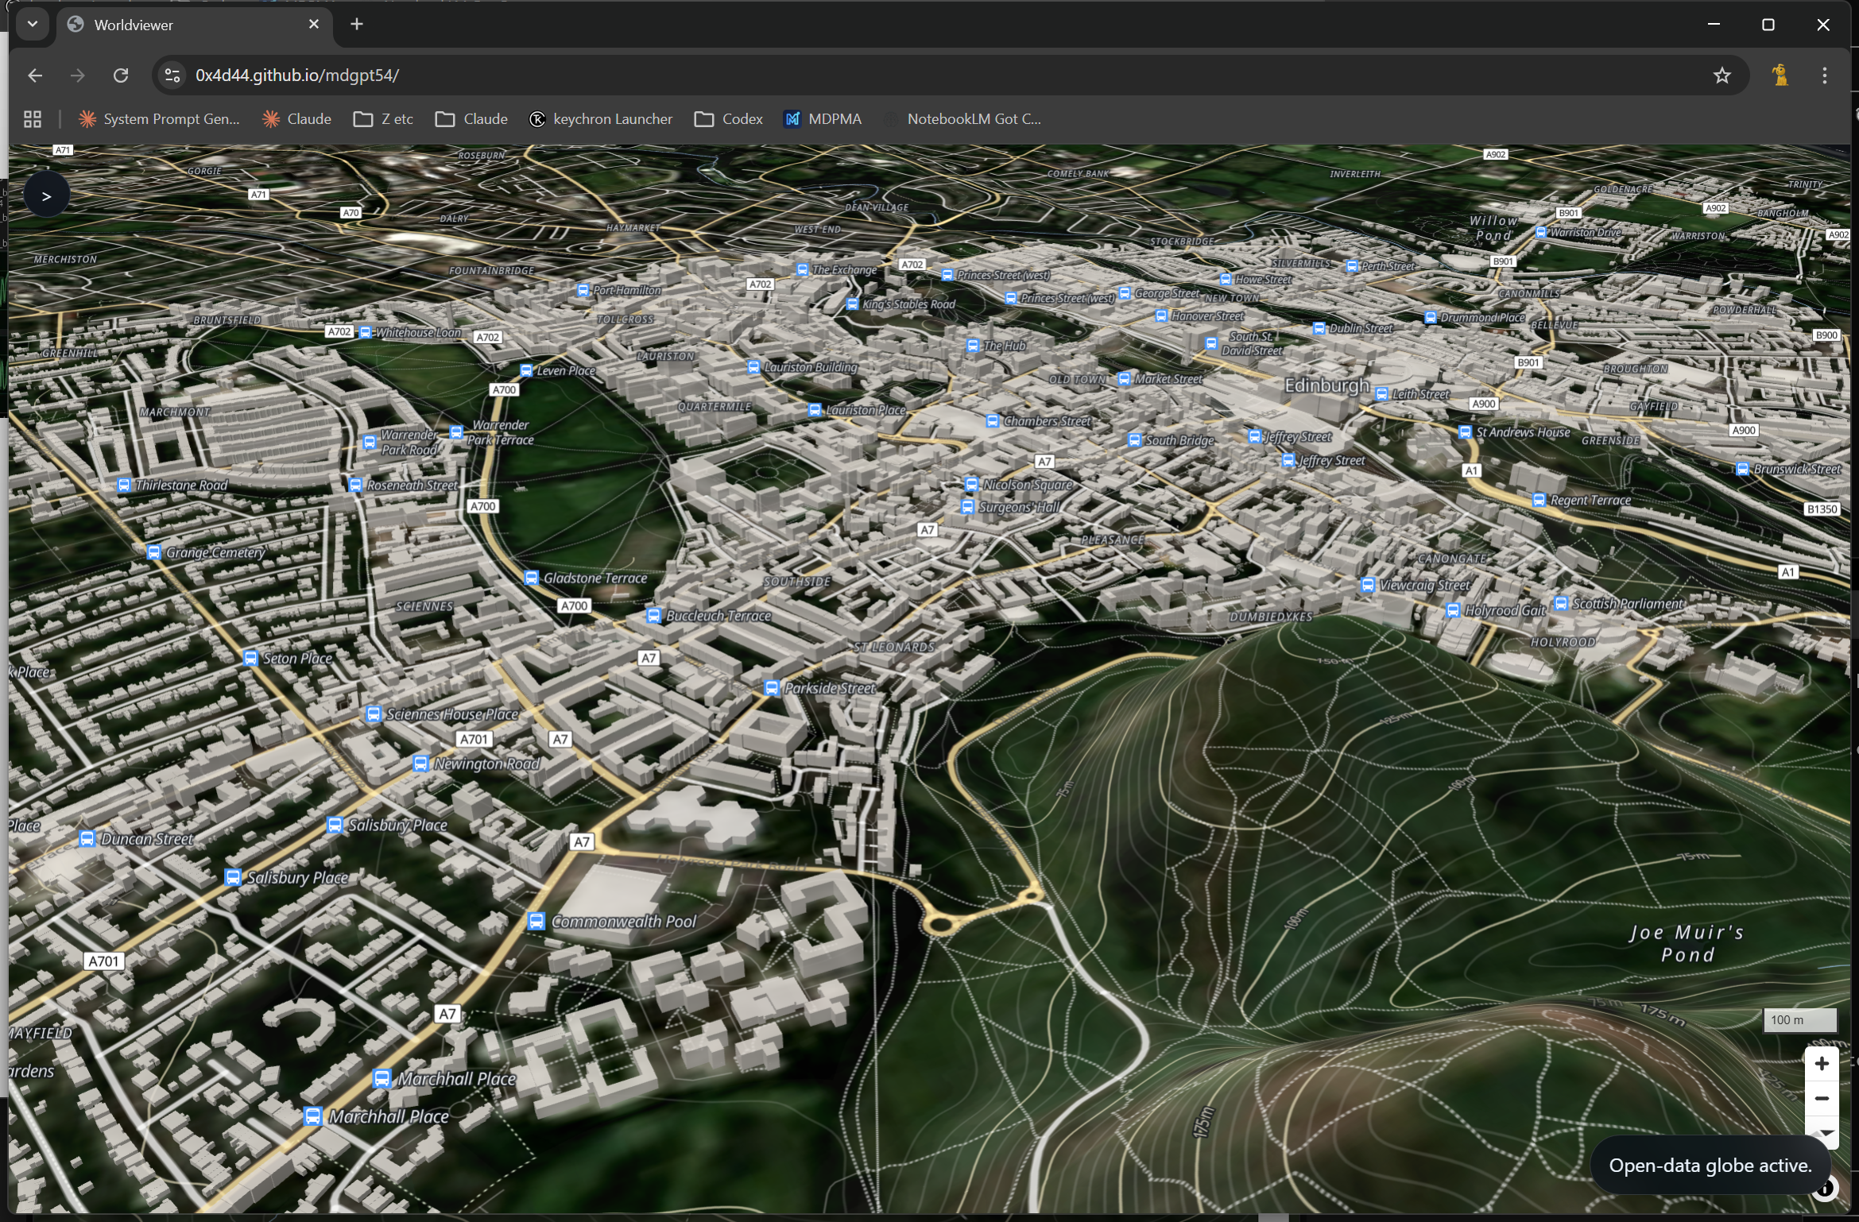Open the map attribution info icon

tap(1825, 1189)
